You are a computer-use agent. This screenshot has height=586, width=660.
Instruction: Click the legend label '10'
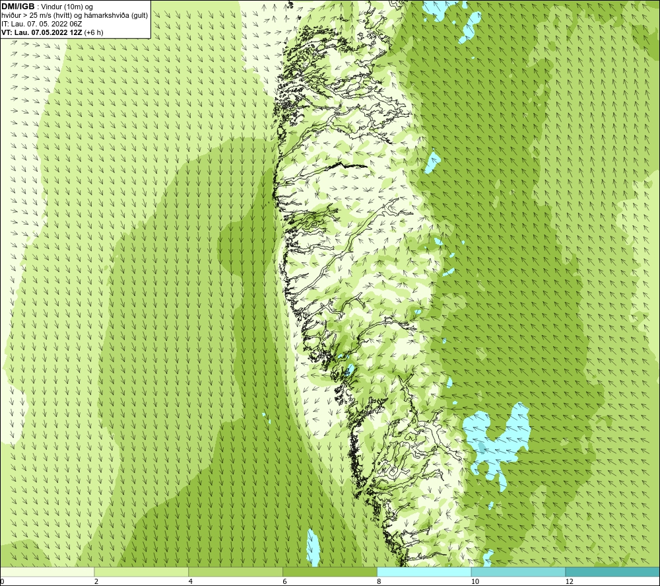pyautogui.click(x=475, y=581)
